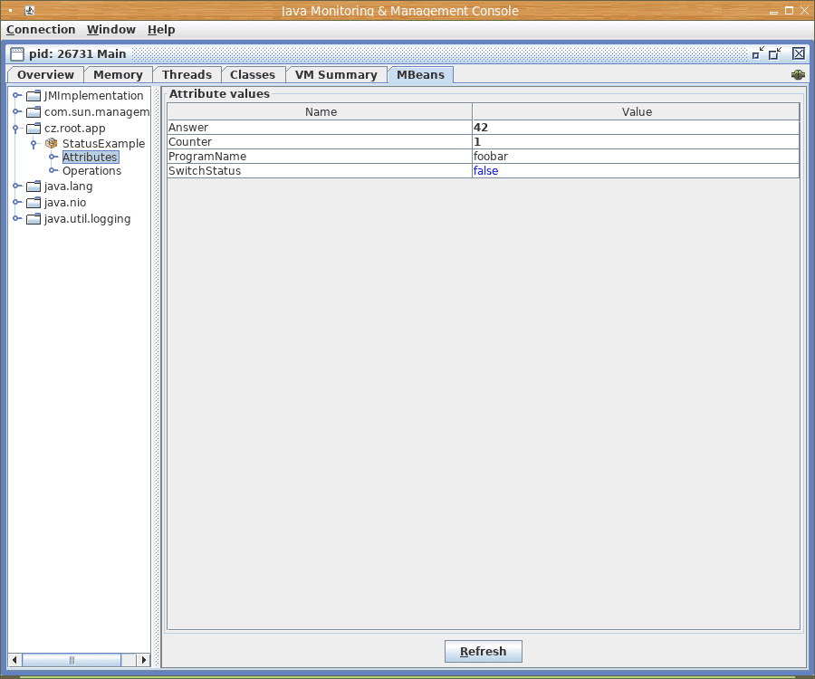The image size is (815, 679).
Task: Expand the com.sun.management tree node
Action: click(x=17, y=111)
